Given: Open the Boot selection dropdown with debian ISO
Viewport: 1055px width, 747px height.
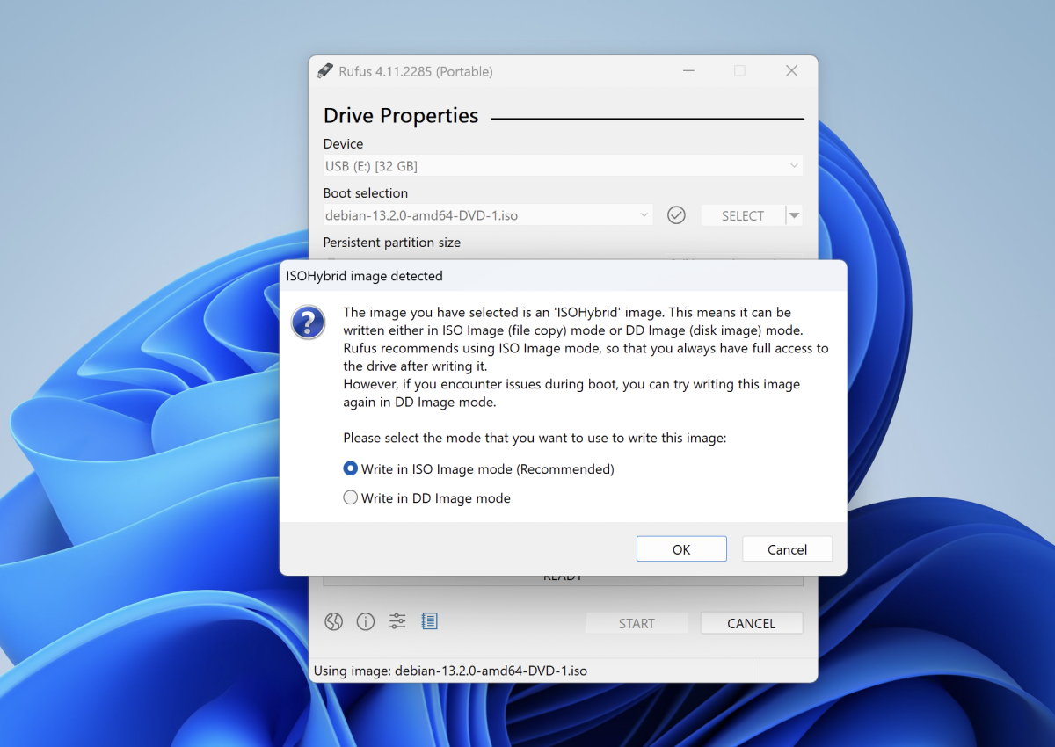Looking at the screenshot, I should 488,215.
